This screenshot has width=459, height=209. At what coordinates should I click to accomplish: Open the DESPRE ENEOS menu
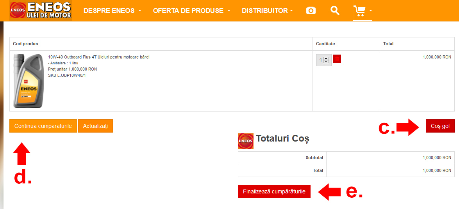113,11
